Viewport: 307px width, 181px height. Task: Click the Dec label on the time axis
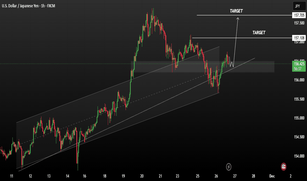(x=272, y=176)
